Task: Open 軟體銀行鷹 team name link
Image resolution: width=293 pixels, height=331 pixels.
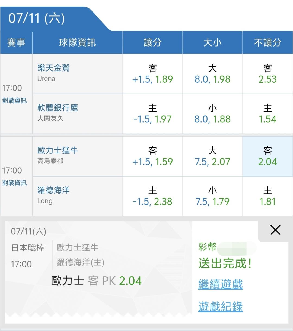Action: point(58,108)
